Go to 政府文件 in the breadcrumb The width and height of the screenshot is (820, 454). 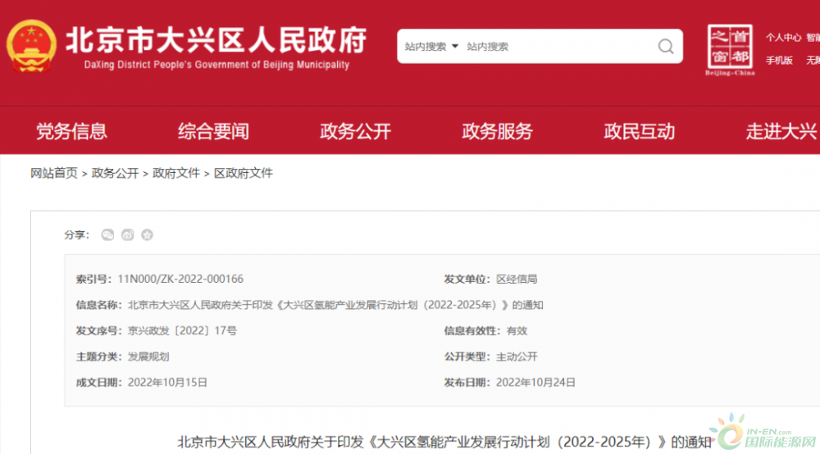coord(176,173)
